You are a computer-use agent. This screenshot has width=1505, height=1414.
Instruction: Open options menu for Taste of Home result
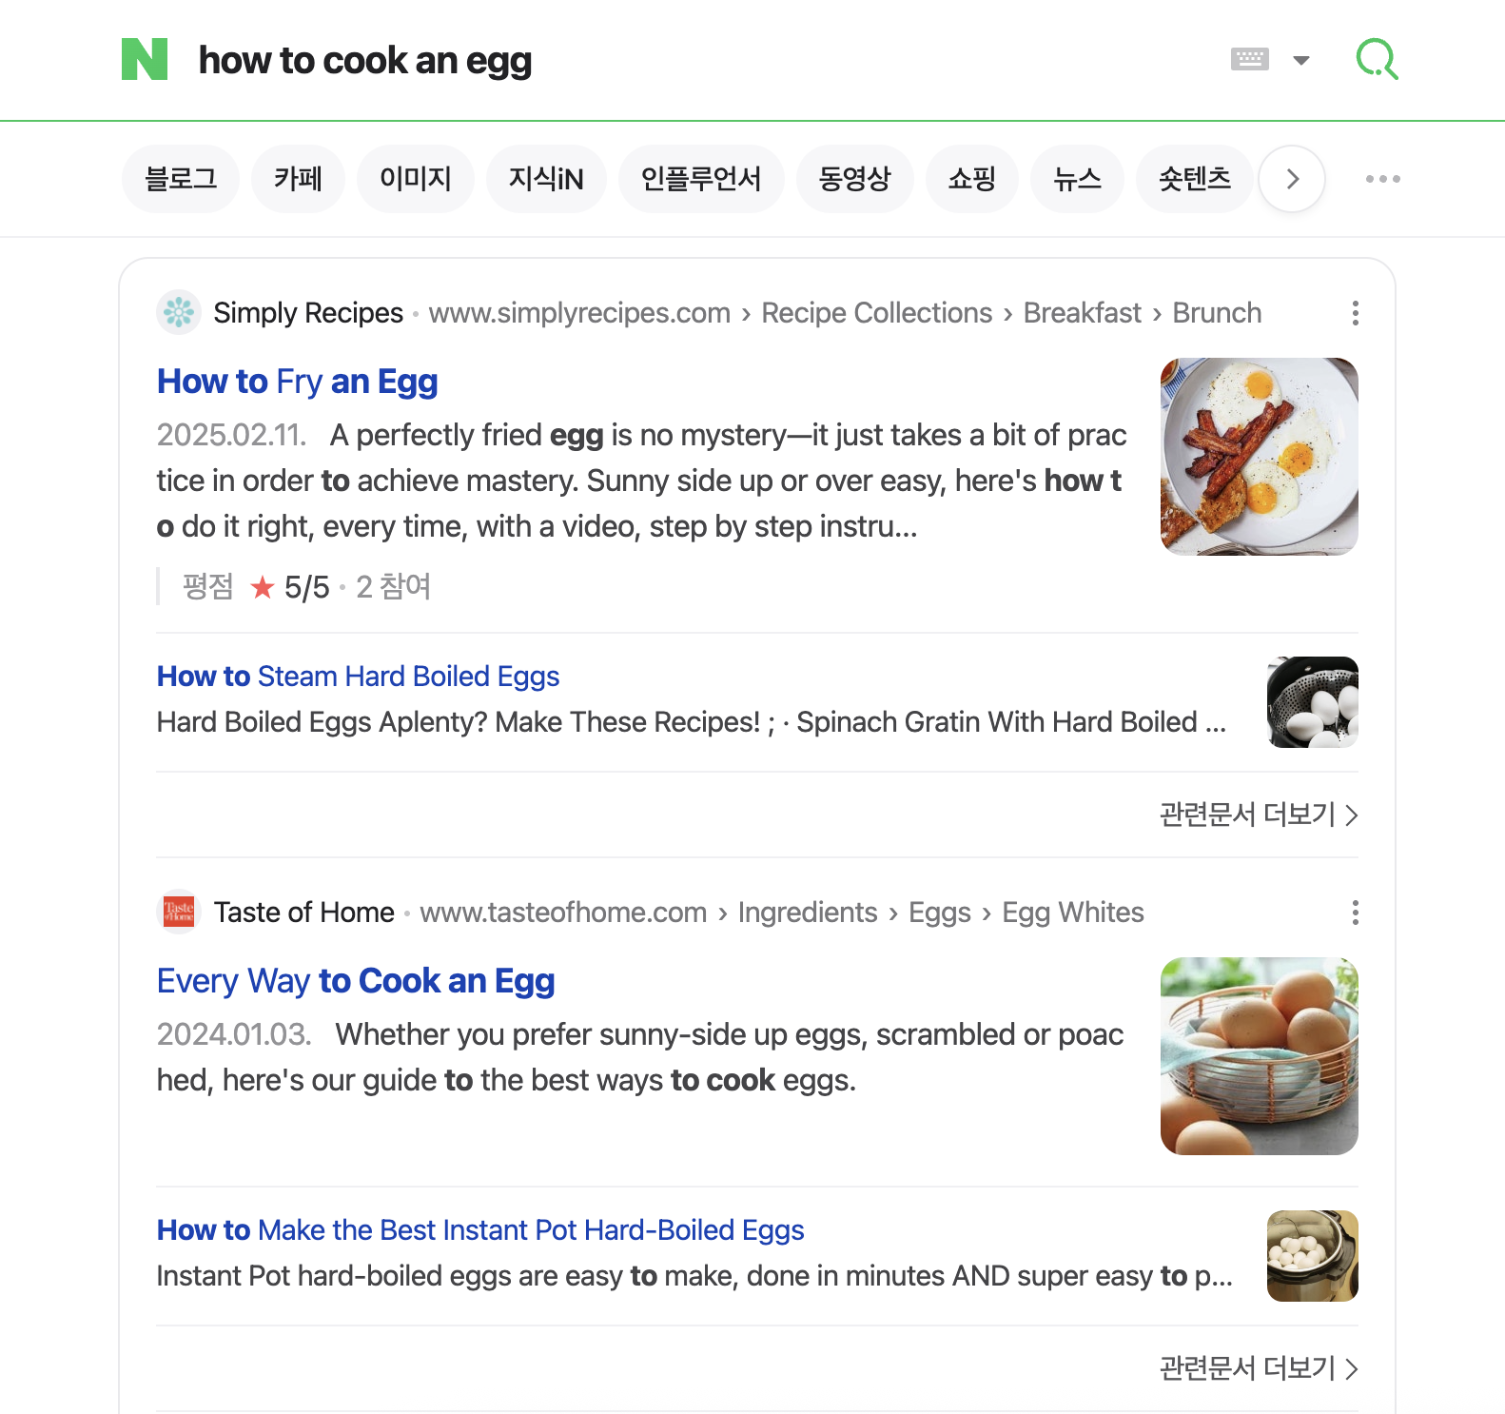point(1355,913)
